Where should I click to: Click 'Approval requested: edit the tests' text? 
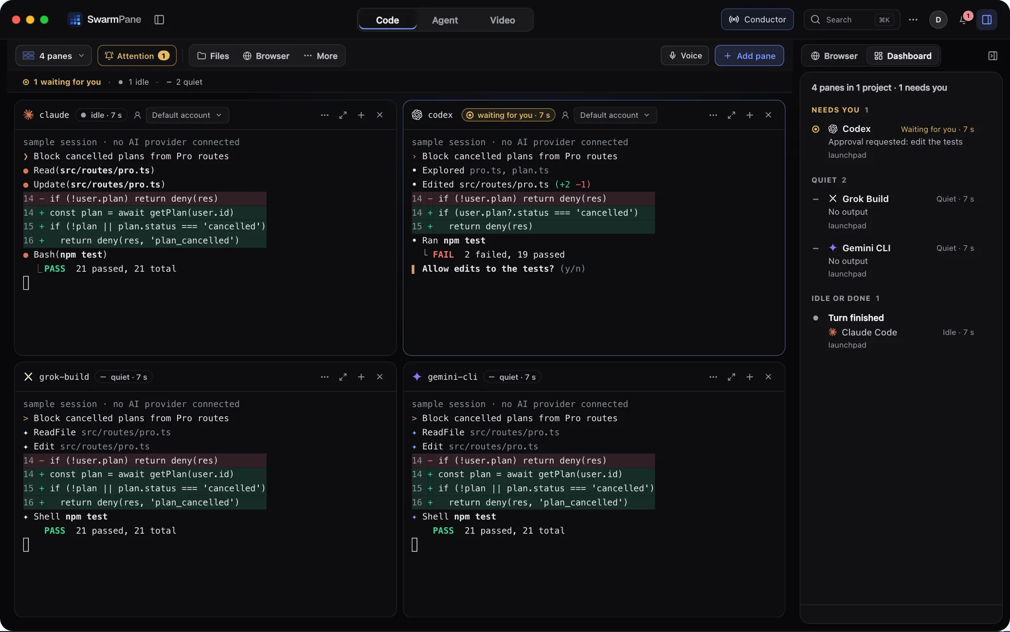coord(895,142)
